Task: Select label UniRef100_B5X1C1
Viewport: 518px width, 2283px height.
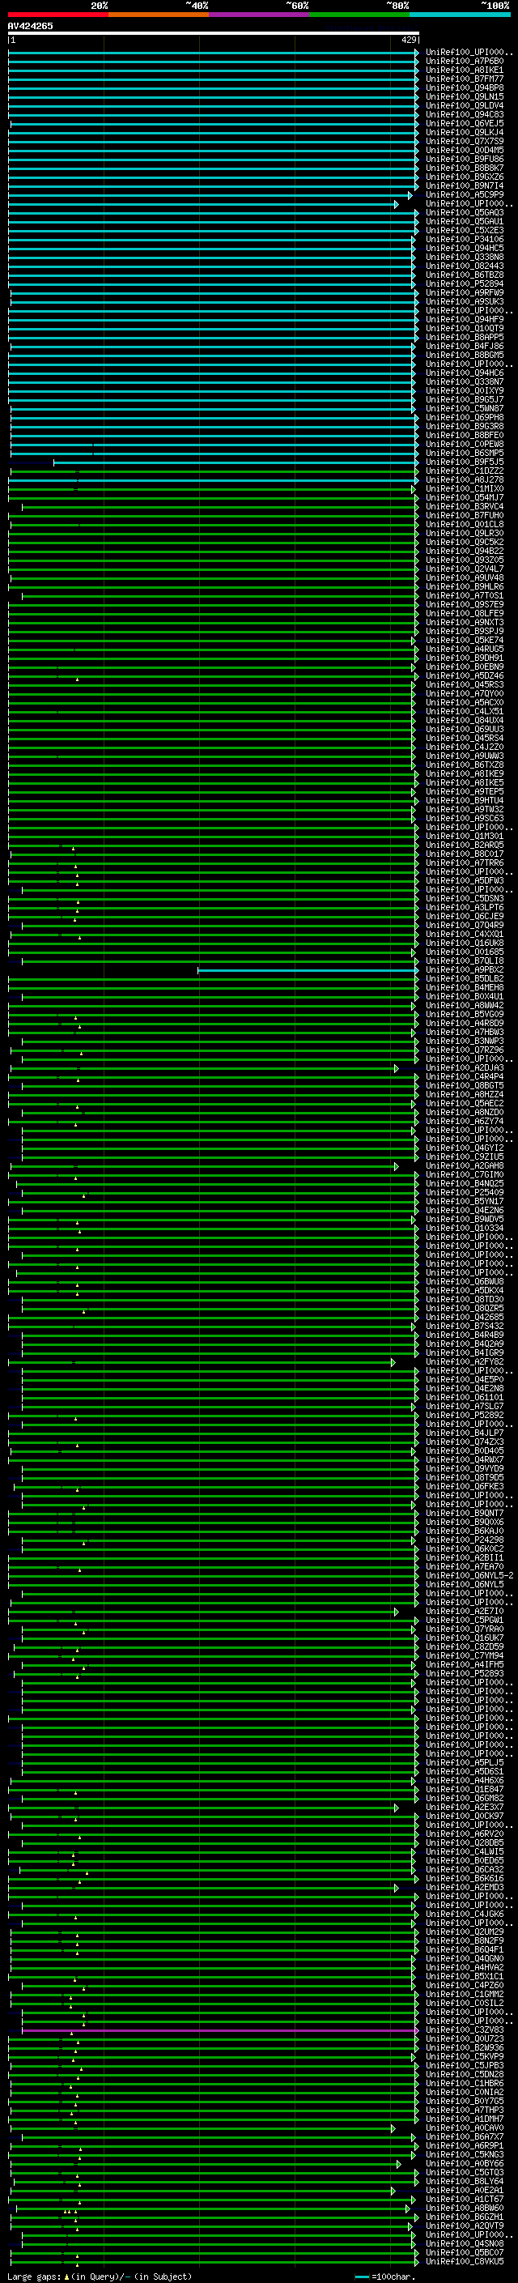Action: pos(465,1976)
